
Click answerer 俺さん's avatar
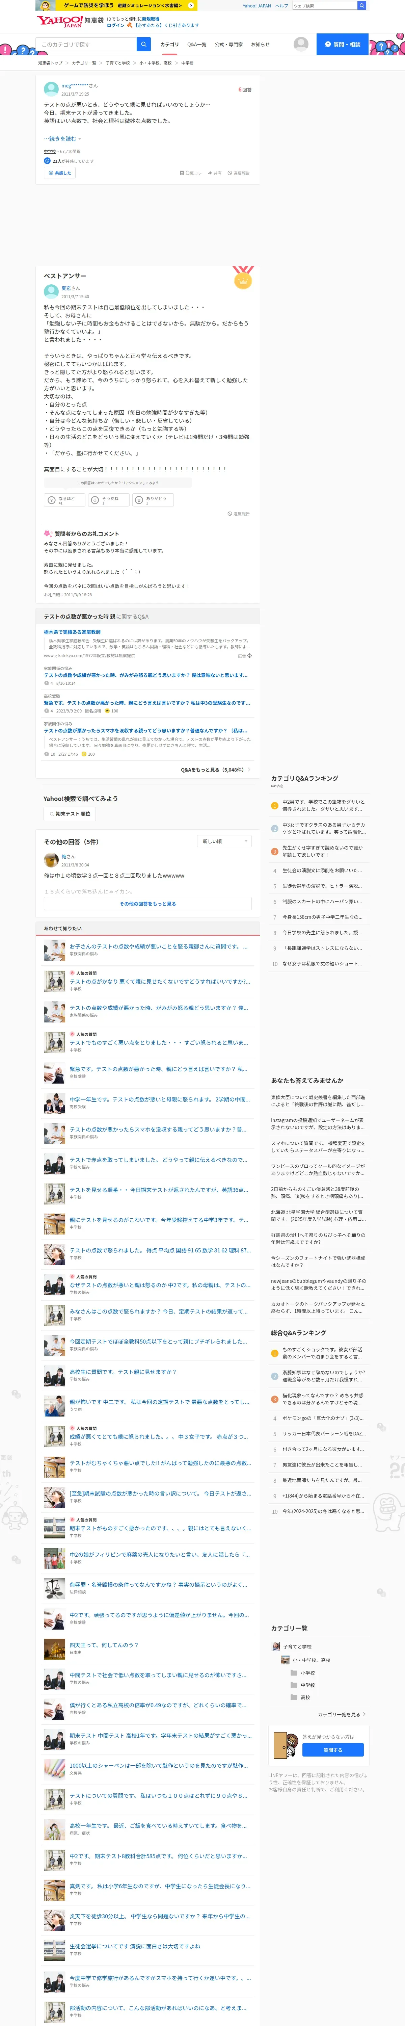click(51, 860)
